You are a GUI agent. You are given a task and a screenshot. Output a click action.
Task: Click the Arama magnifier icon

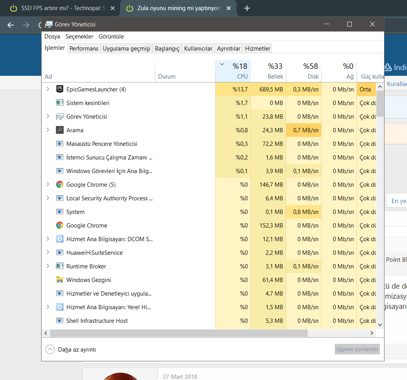60,130
